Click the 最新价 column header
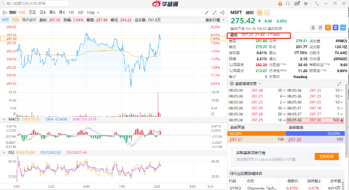Image resolution: width=349 pixels, height=190 pixels. point(293,181)
